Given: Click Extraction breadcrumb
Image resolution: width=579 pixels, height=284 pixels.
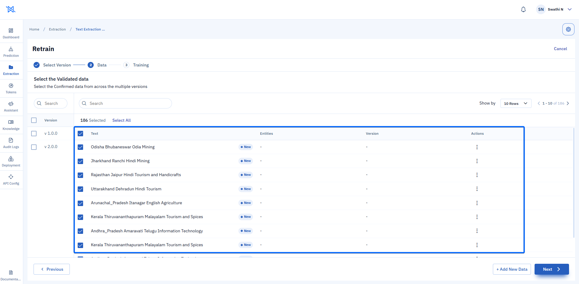Looking at the screenshot, I should tap(57, 29).
